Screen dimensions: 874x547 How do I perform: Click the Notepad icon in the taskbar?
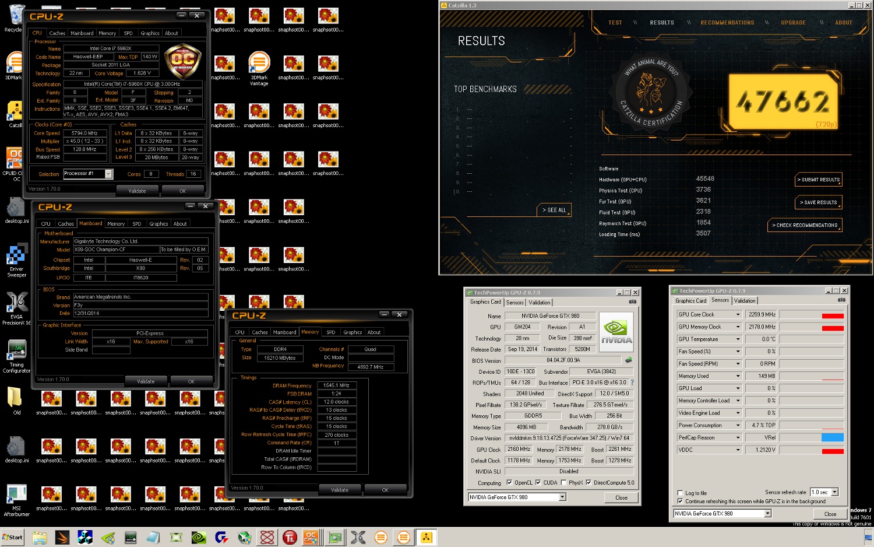[153, 537]
